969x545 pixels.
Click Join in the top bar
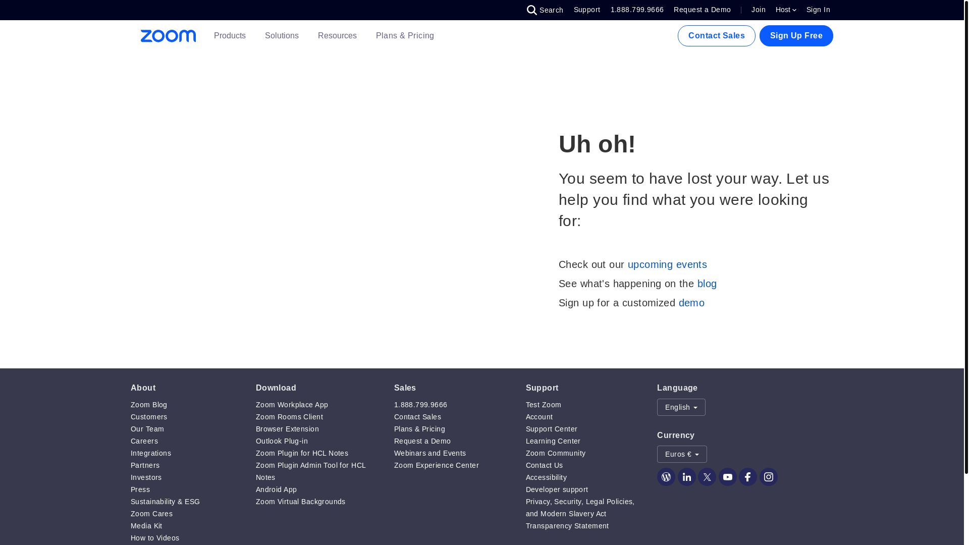[759, 10]
